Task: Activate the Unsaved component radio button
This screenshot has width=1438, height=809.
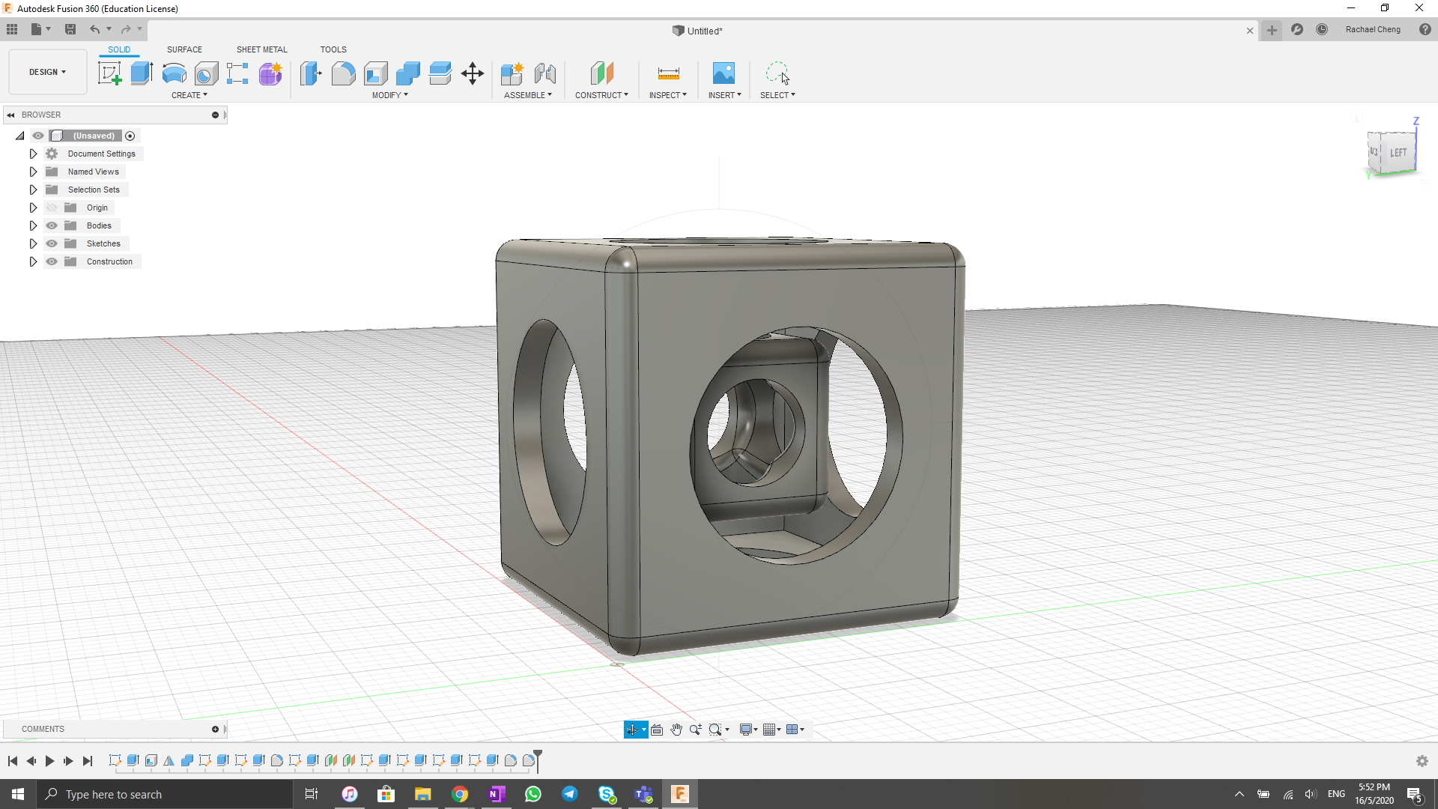Action: coord(130,136)
